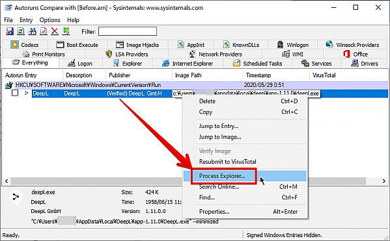Open the Winsock Providers tab
The image size is (390, 241).
[352, 45]
